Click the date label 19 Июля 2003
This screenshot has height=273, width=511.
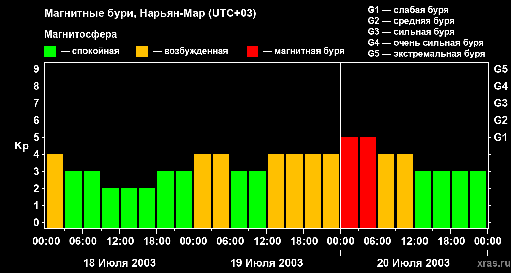pos(267,263)
